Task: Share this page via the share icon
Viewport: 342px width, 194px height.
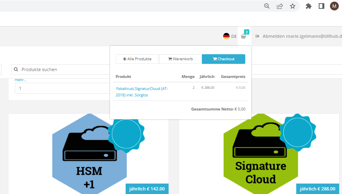Action: (x=280, y=6)
